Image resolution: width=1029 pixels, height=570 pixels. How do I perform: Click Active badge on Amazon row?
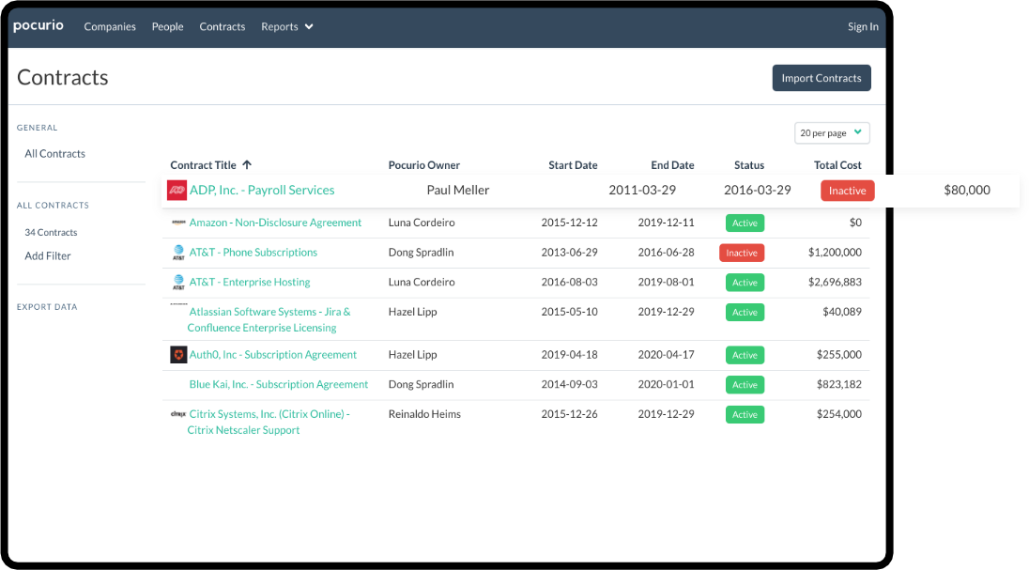(745, 223)
